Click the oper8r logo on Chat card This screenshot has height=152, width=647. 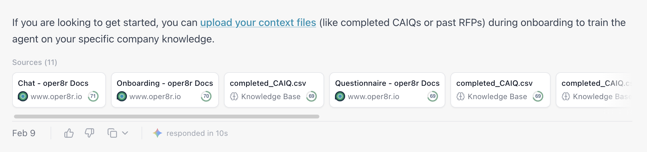(23, 96)
